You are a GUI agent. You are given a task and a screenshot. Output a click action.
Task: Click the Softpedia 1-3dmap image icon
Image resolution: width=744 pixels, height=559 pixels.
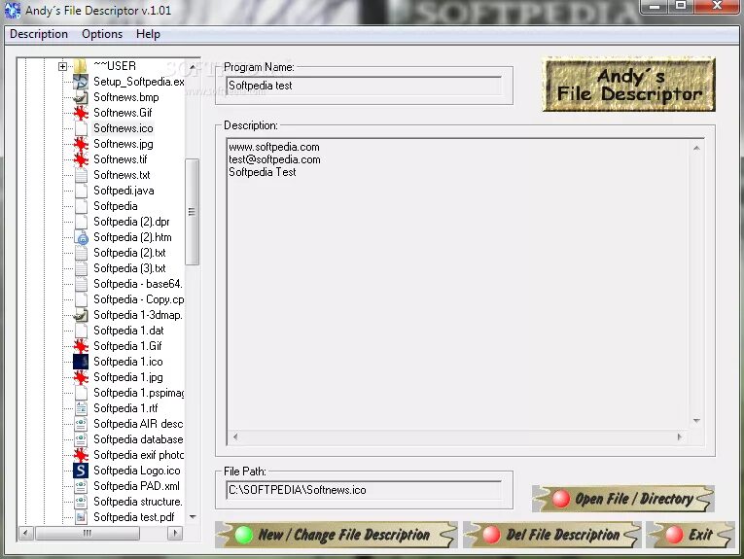81,315
